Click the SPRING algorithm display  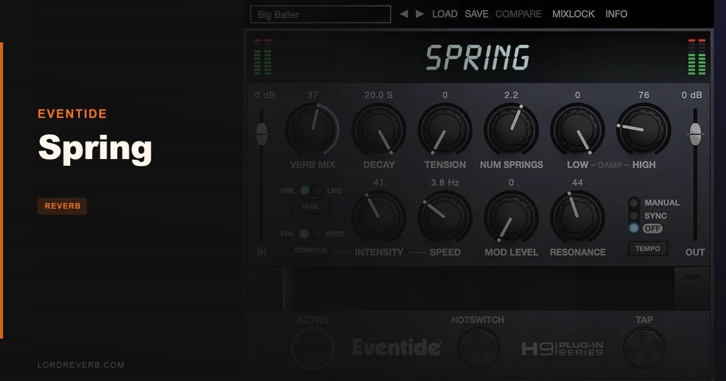[478, 58]
